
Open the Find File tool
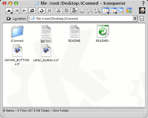pyautogui.click(x=121, y=11)
